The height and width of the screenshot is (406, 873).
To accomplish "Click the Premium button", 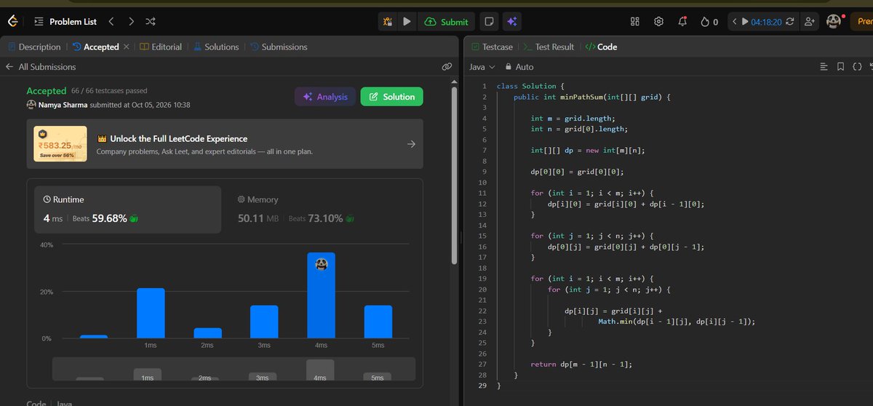I will [x=862, y=22].
